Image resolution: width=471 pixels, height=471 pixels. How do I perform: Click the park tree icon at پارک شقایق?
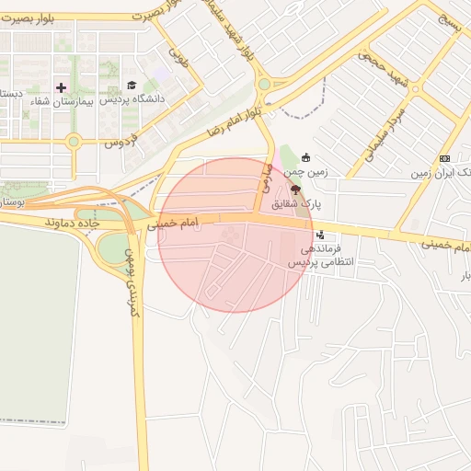pos(295,190)
